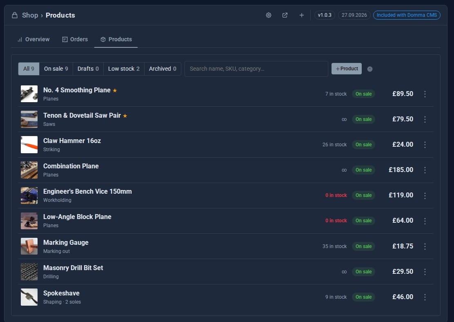Open the Spokeshave thumbnail
The width and height of the screenshot is (454, 322).
click(x=29, y=297)
